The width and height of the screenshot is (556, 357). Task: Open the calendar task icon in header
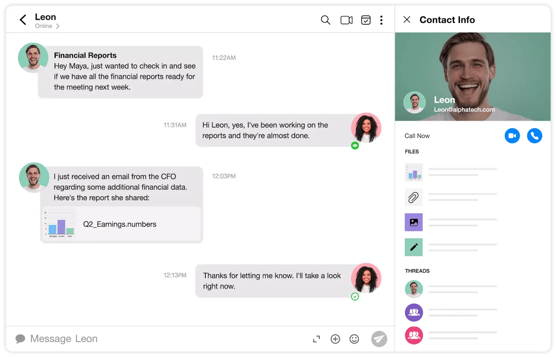pyautogui.click(x=366, y=20)
